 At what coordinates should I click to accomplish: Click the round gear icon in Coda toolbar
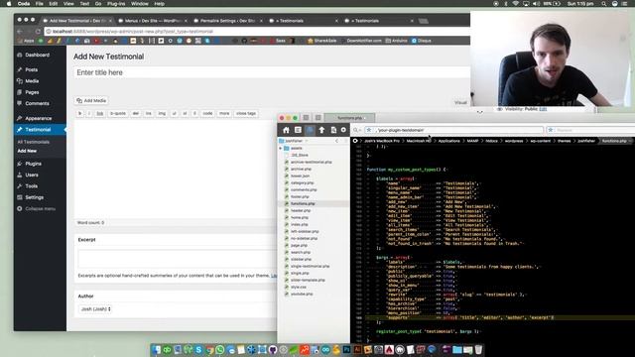343,130
